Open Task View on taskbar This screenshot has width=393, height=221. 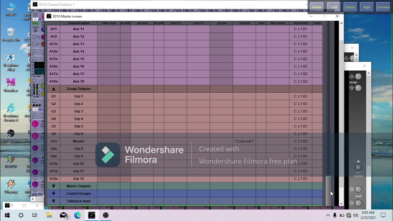(35, 215)
